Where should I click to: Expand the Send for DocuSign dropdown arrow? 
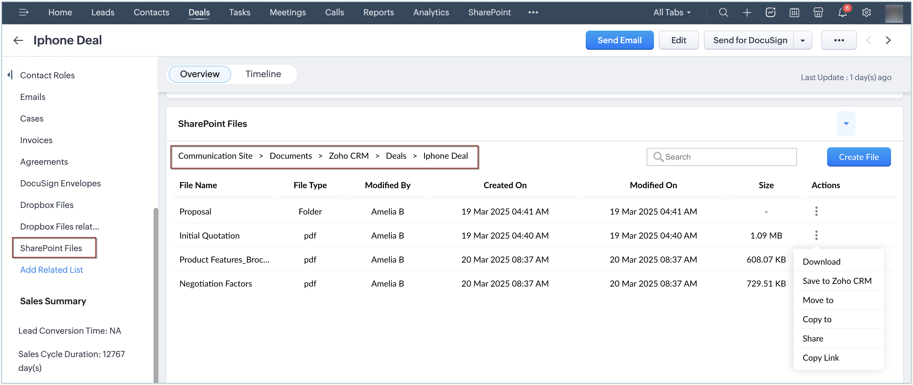tap(802, 40)
